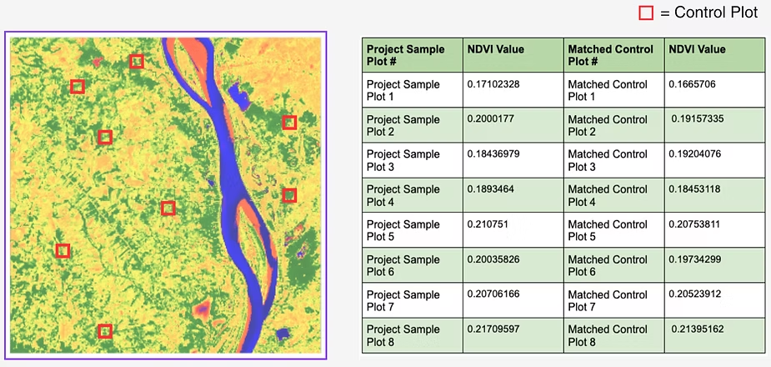
Task: Click the NDVI value 0.21709597
Action: click(493, 329)
